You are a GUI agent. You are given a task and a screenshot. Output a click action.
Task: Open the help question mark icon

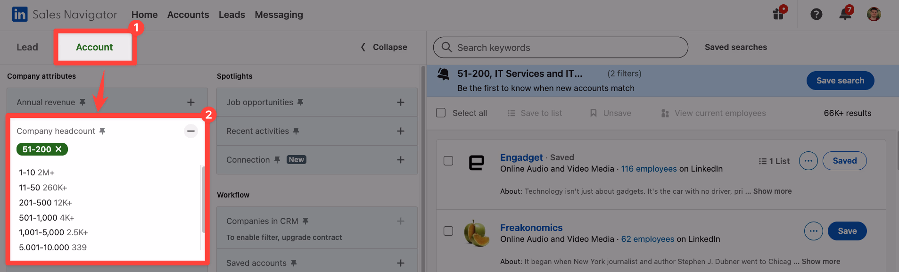(x=817, y=15)
